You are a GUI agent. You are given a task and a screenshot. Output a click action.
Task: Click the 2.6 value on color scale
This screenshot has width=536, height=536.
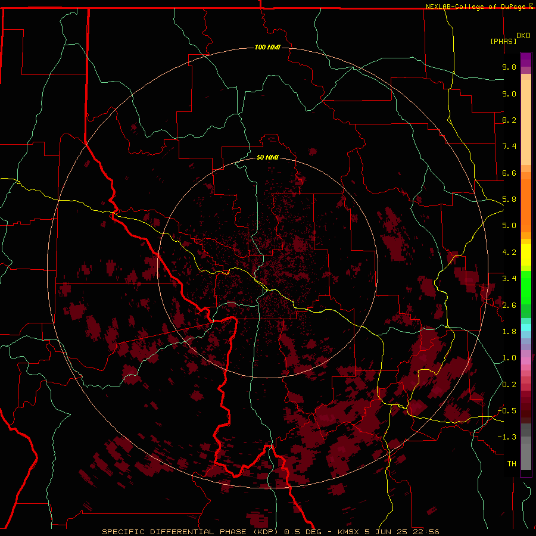coord(509,306)
